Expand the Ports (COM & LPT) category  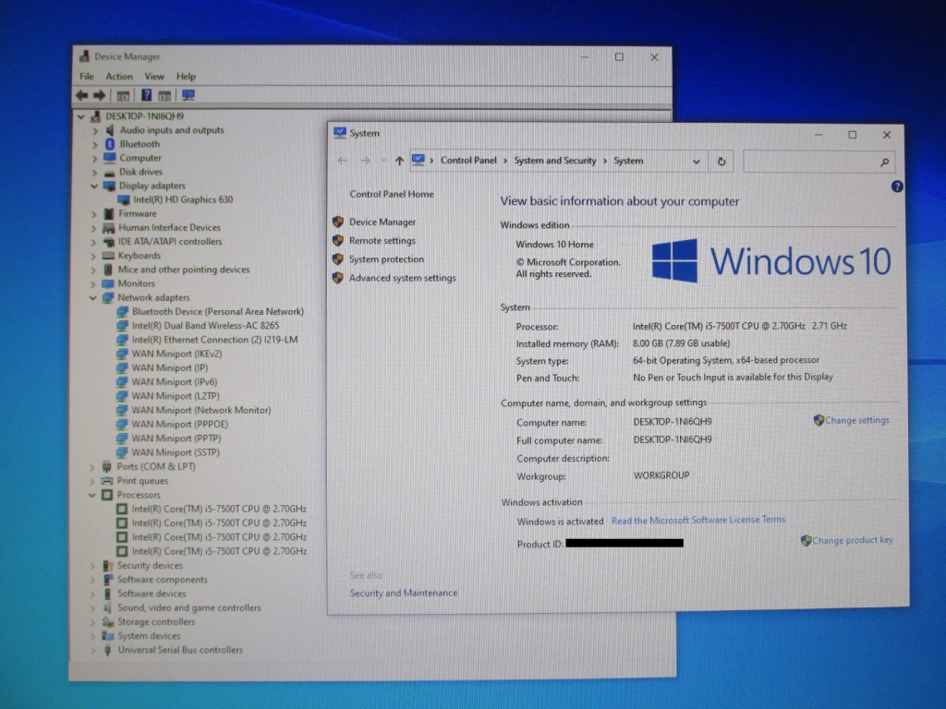[x=91, y=466]
